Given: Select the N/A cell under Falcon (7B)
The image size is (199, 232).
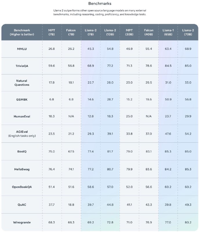Looking at the screenshot, I should click(71, 116).
